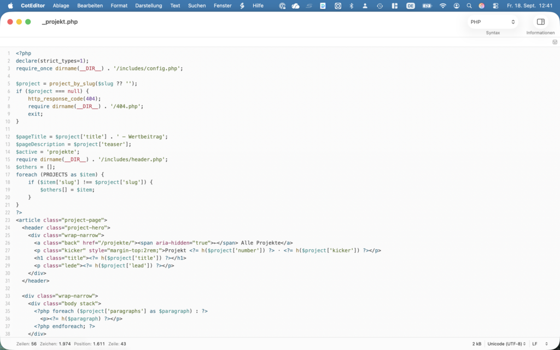Click the Zeichen: 1.974 status entry

click(x=55, y=344)
